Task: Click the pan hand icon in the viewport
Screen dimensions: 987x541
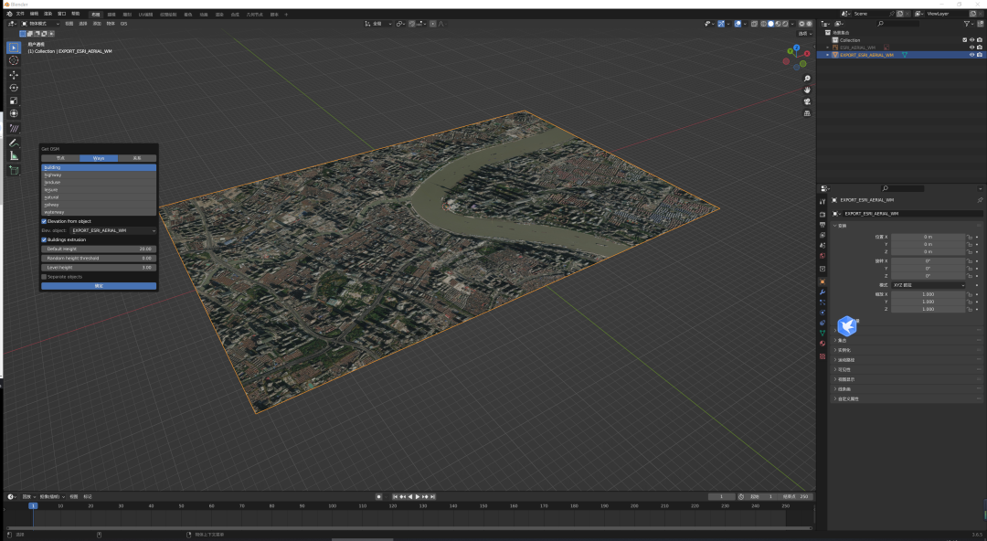Action: click(x=807, y=90)
